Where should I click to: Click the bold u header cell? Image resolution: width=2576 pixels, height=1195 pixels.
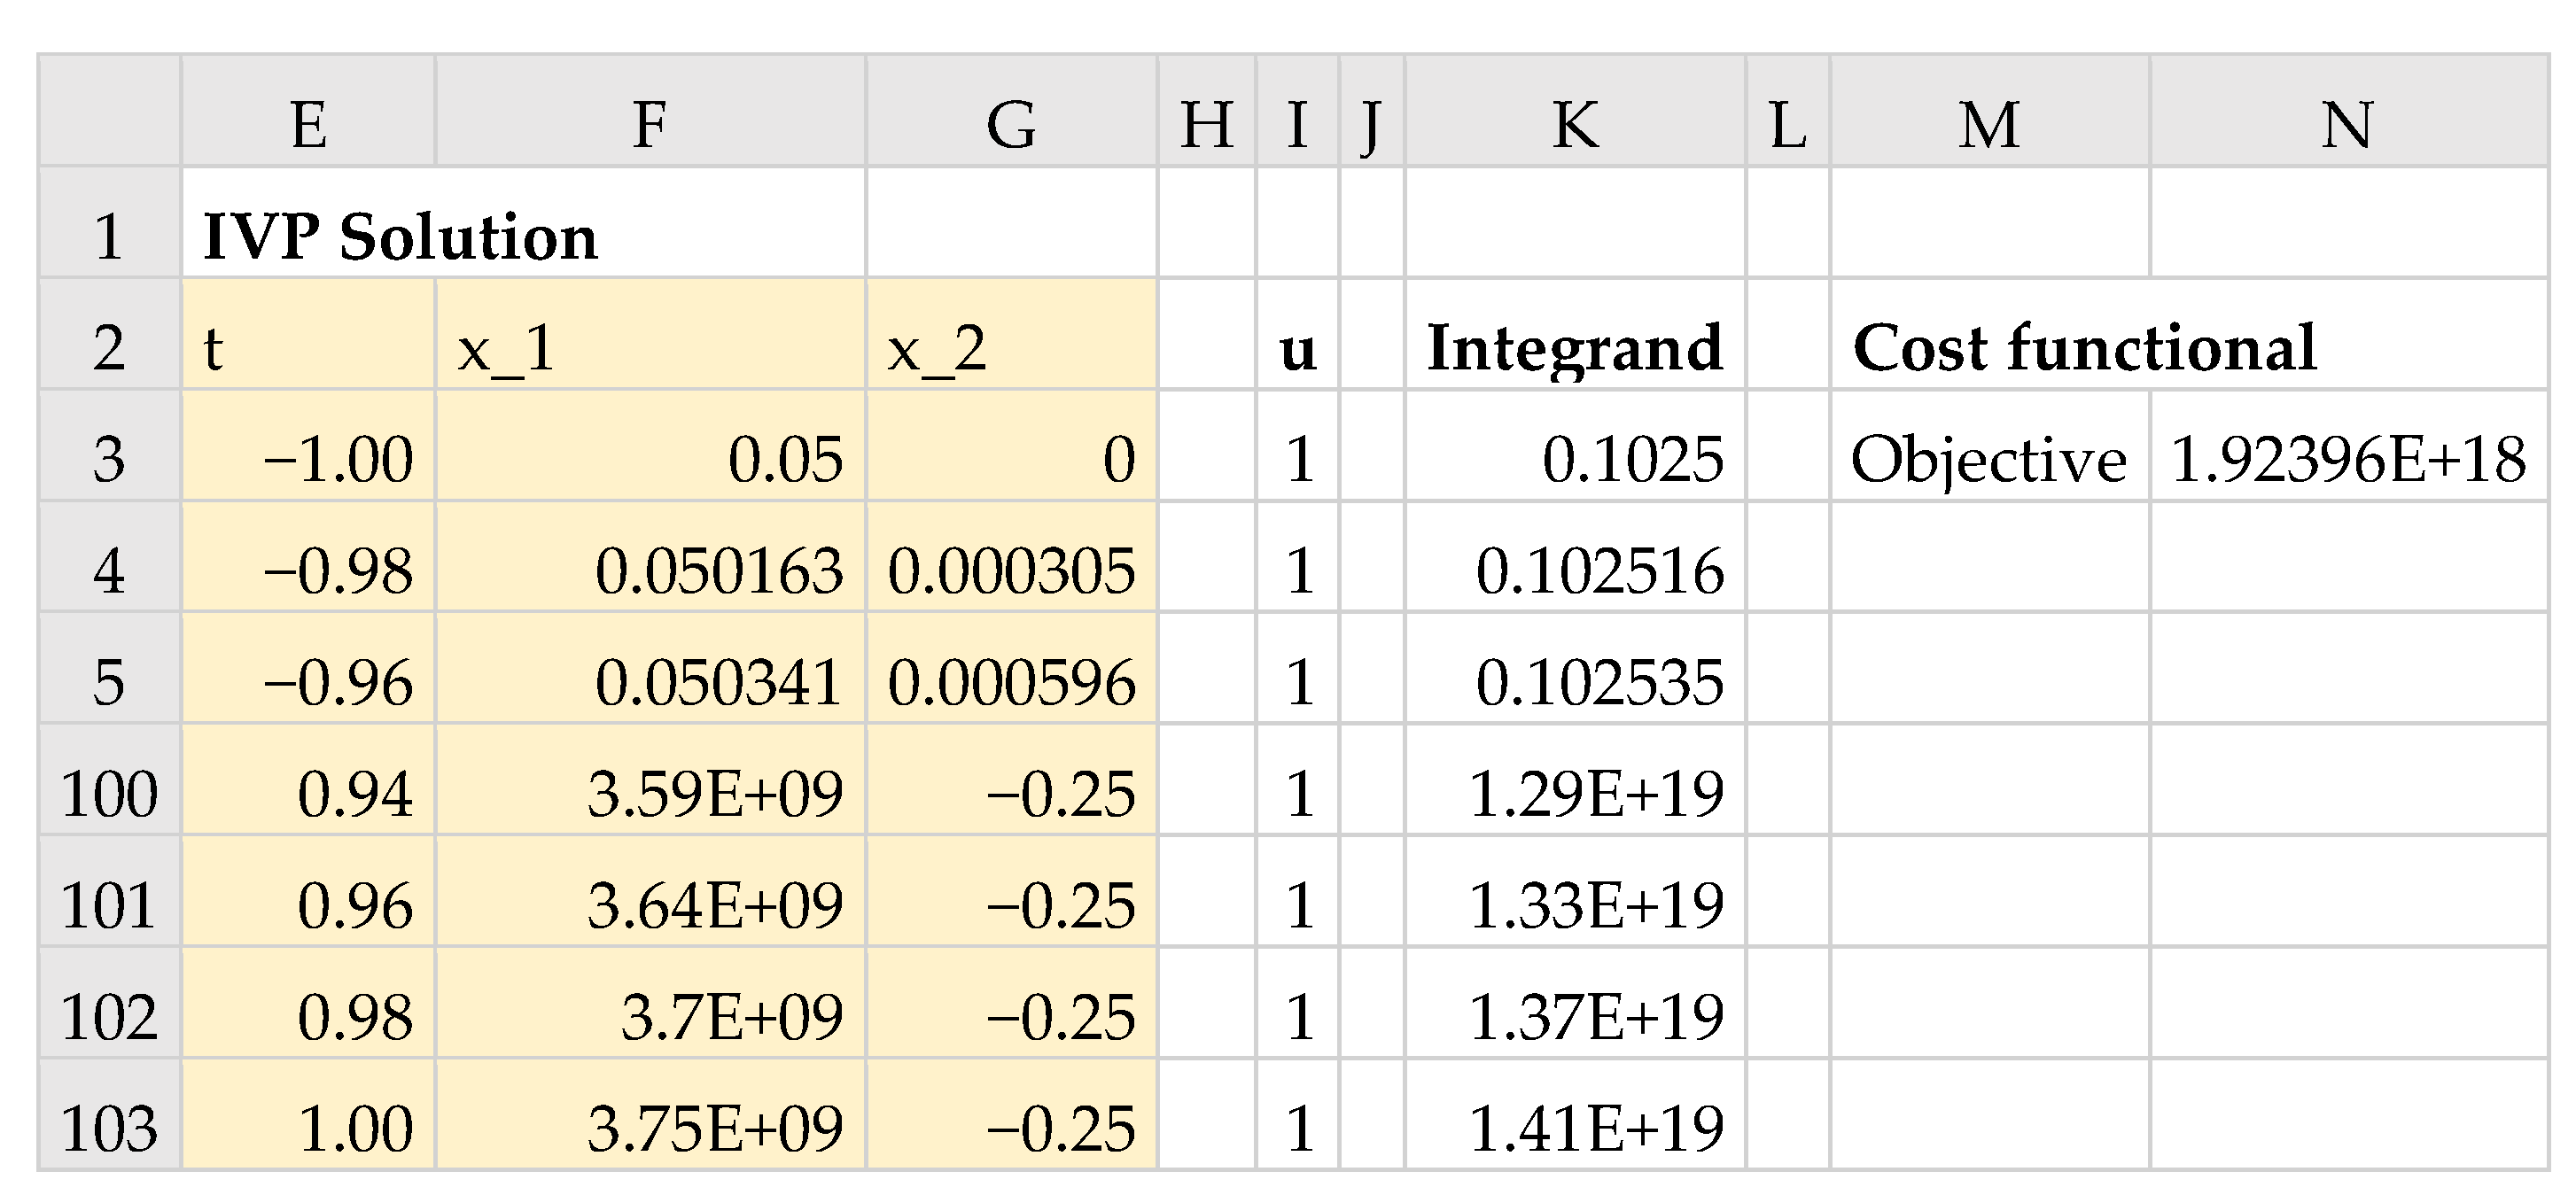click(x=1297, y=347)
